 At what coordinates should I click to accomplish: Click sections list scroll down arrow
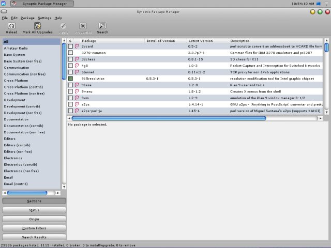(64, 187)
